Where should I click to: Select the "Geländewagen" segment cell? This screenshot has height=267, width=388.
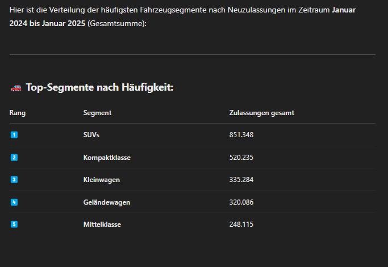point(106,202)
